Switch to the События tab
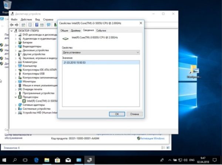The height and width of the screenshot is (165, 222). point(101,31)
